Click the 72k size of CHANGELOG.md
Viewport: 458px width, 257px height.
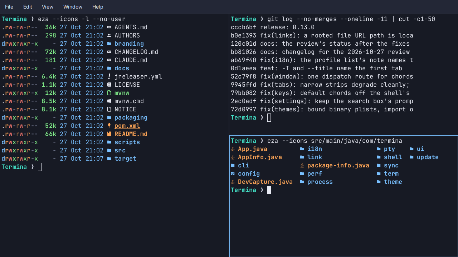[50, 52]
